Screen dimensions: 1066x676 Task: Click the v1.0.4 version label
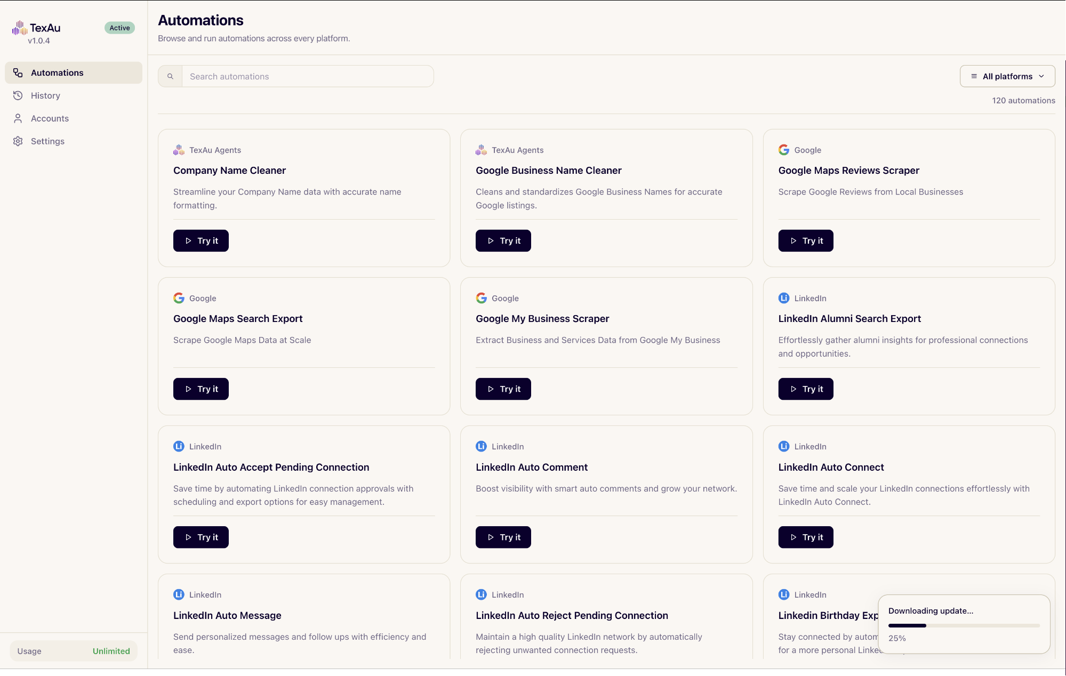[39, 41]
